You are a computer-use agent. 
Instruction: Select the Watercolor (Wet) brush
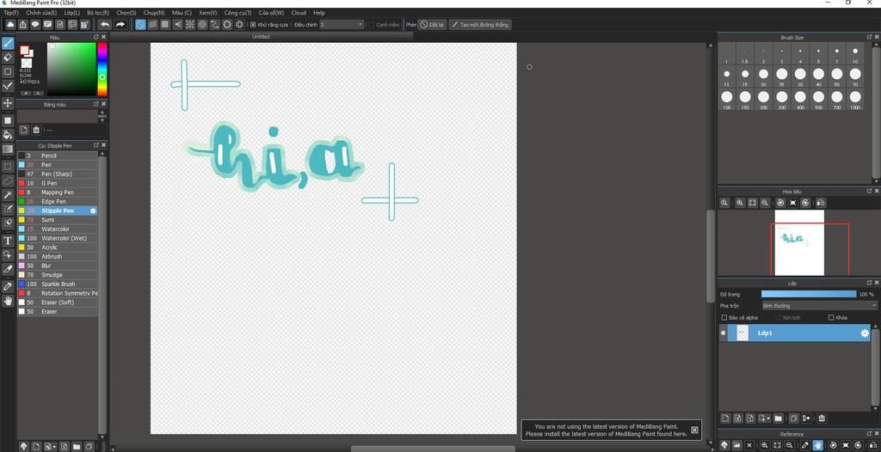58,238
